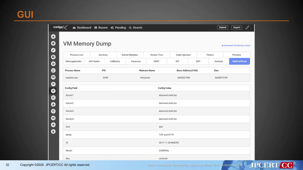Screen dimensions: 303x170
Task: Click the bug icon in the sidebar
Action: [x=53, y=125]
